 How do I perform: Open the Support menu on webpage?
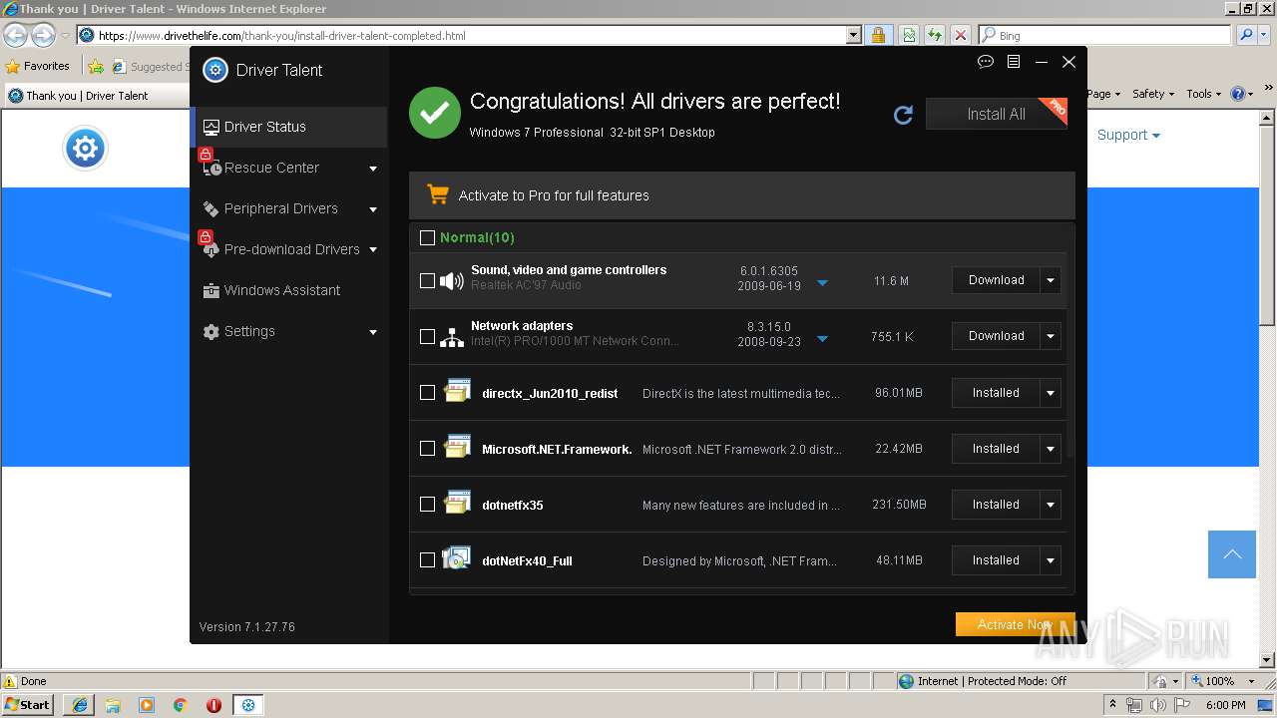click(1128, 135)
